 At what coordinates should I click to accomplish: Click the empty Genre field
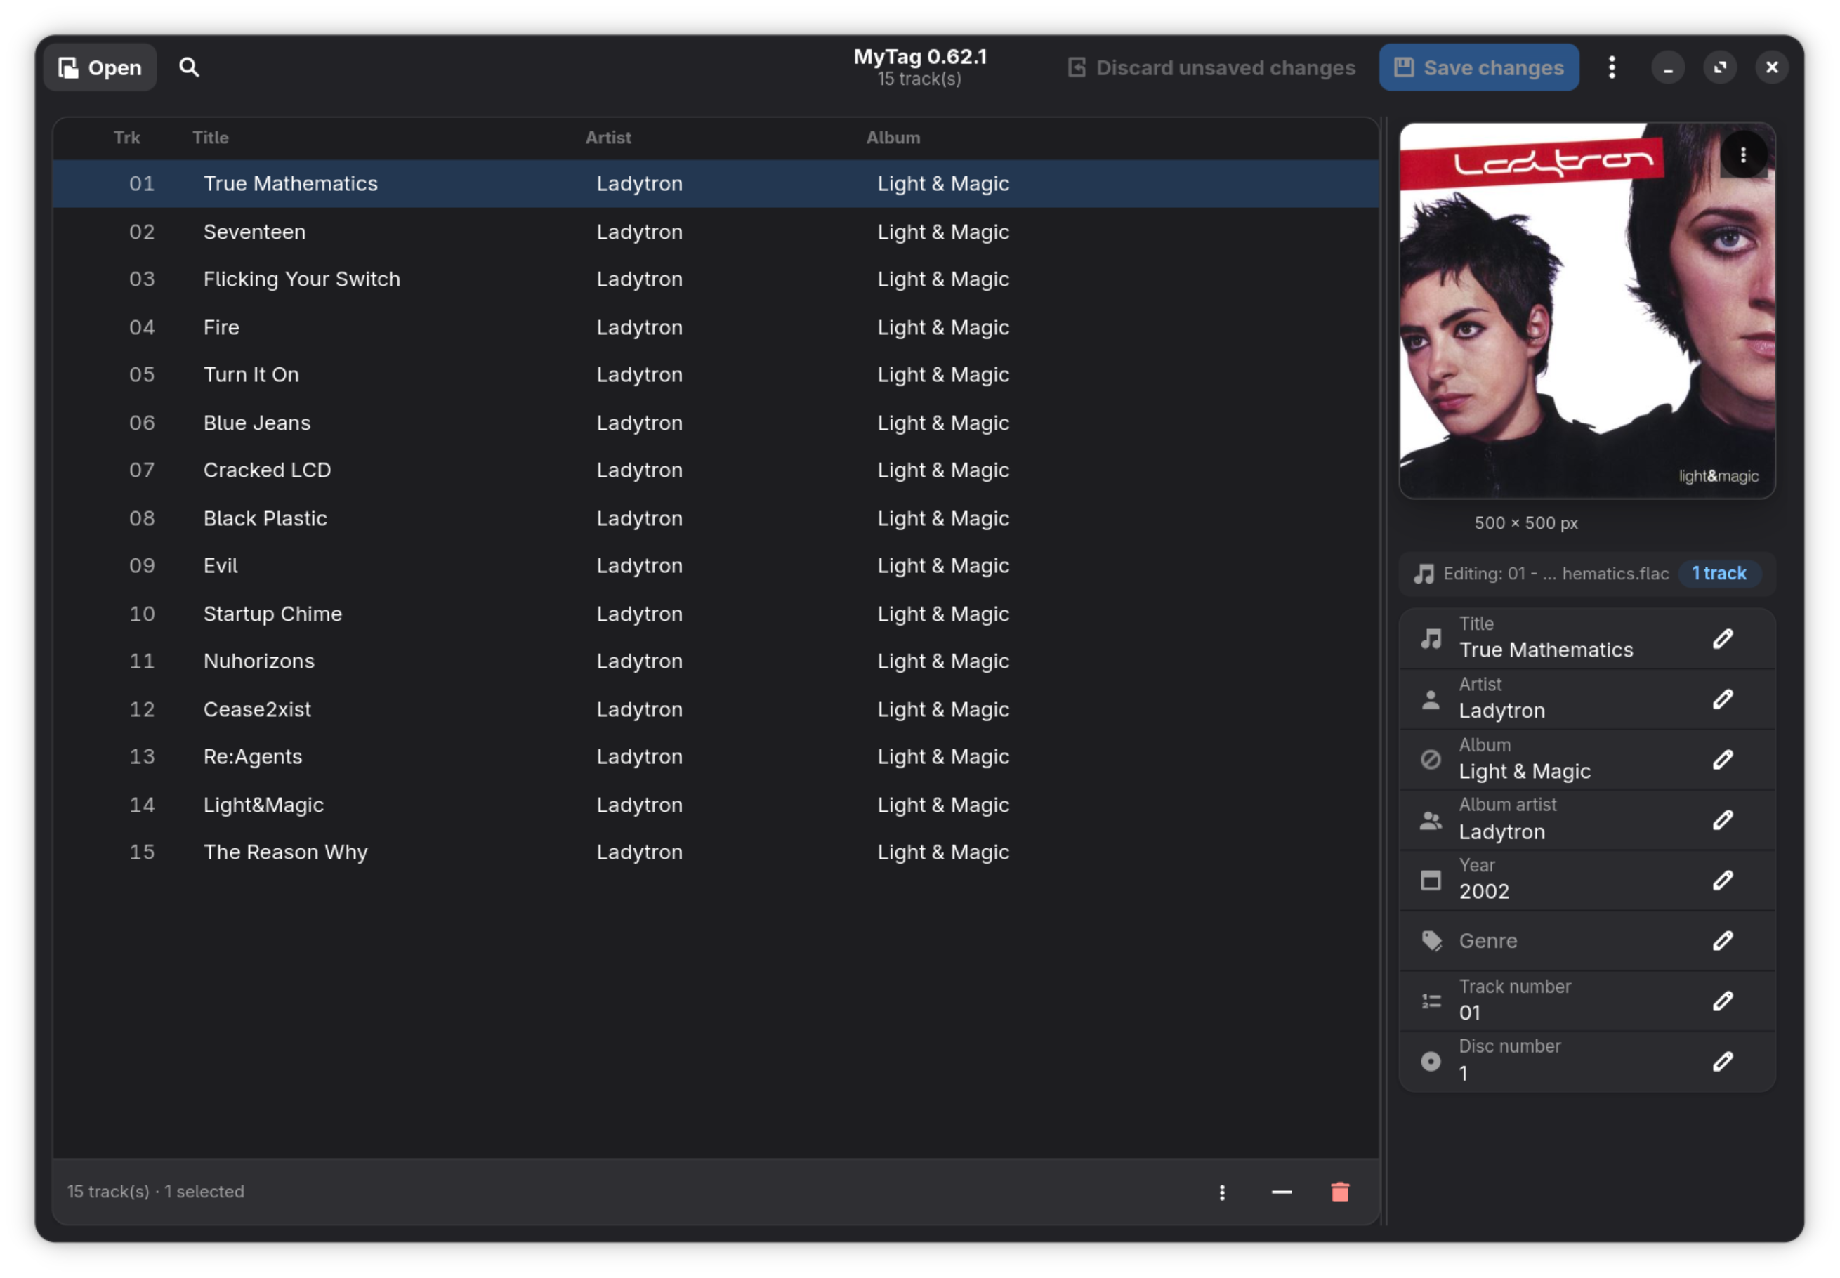click(x=1586, y=941)
